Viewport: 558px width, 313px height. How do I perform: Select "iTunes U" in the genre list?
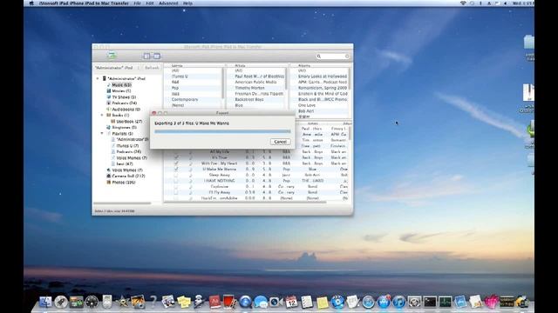(180, 77)
